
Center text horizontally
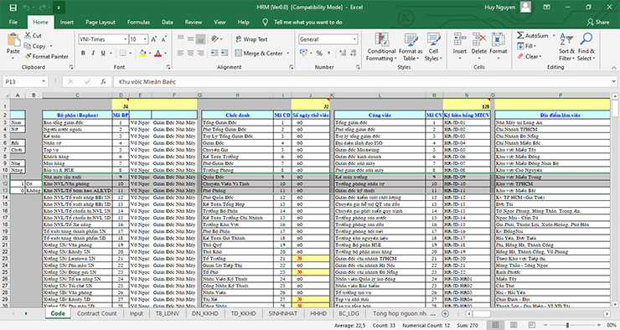coord(190,53)
